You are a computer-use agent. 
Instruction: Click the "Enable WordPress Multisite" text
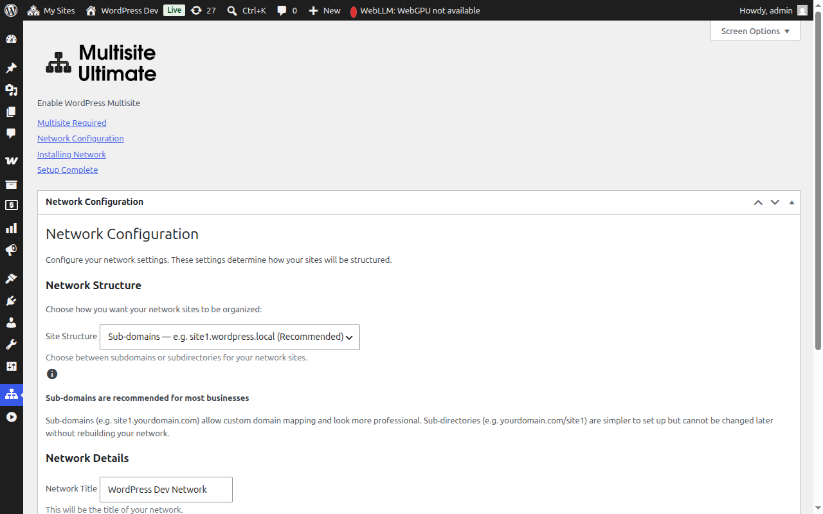(89, 103)
